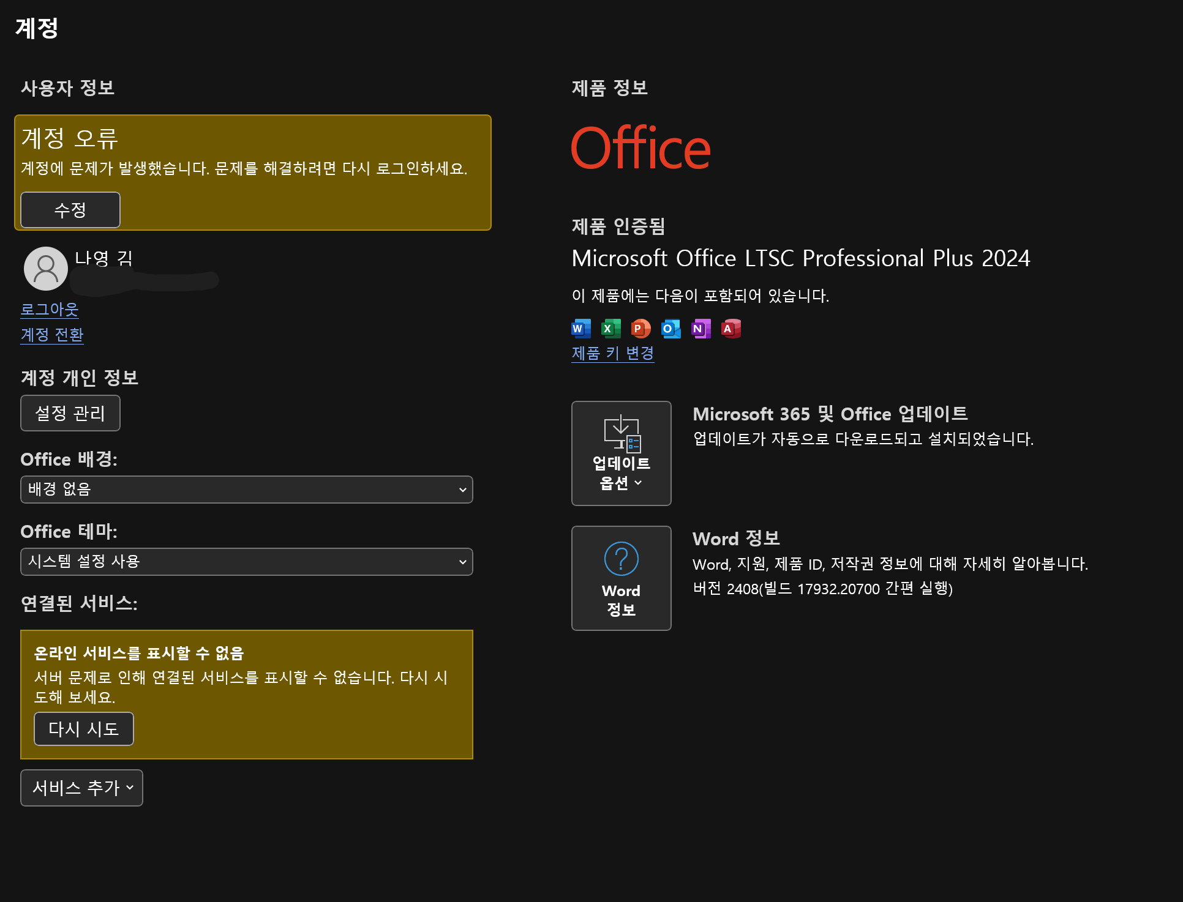
Task: Click the 계정 전환 link
Action: (x=52, y=334)
